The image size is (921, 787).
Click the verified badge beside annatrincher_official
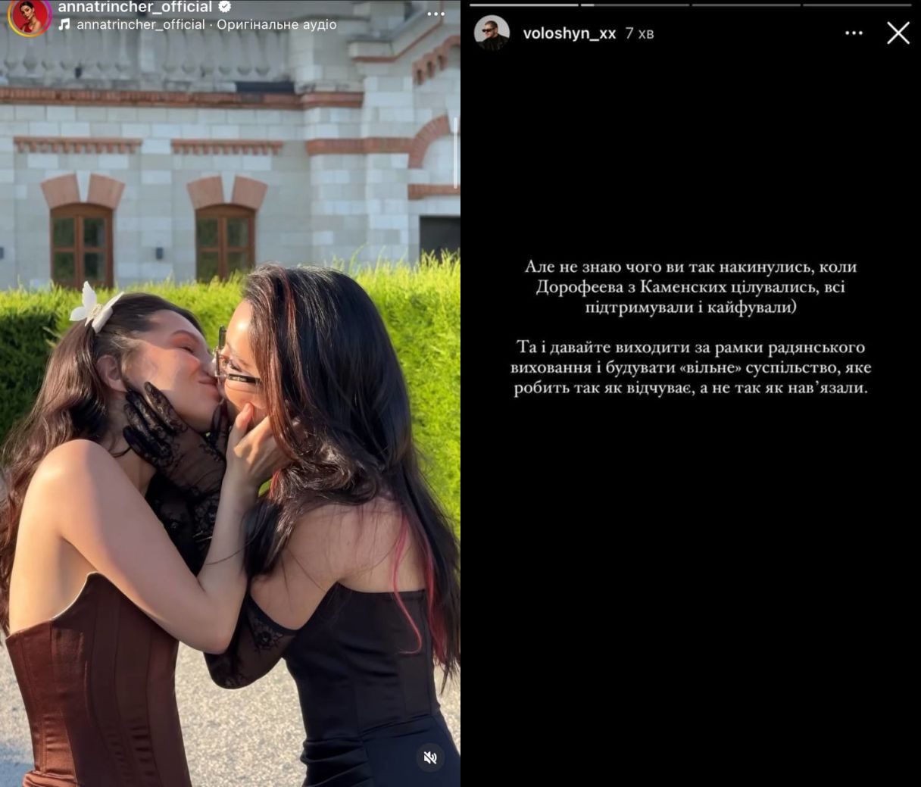click(224, 7)
